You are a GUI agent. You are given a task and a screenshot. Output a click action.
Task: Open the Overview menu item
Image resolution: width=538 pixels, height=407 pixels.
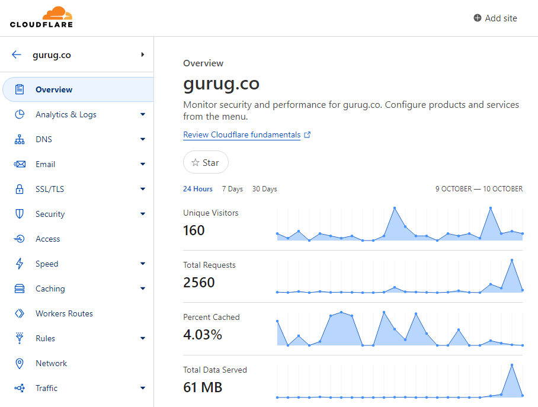78,89
